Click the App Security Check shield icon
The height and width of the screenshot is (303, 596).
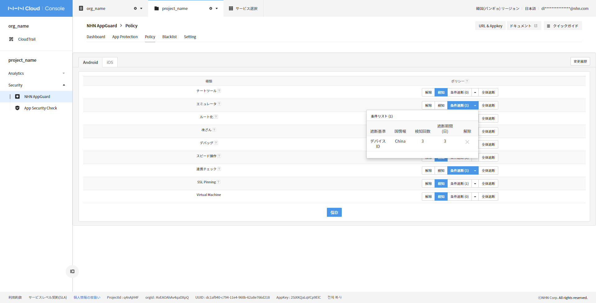17,108
